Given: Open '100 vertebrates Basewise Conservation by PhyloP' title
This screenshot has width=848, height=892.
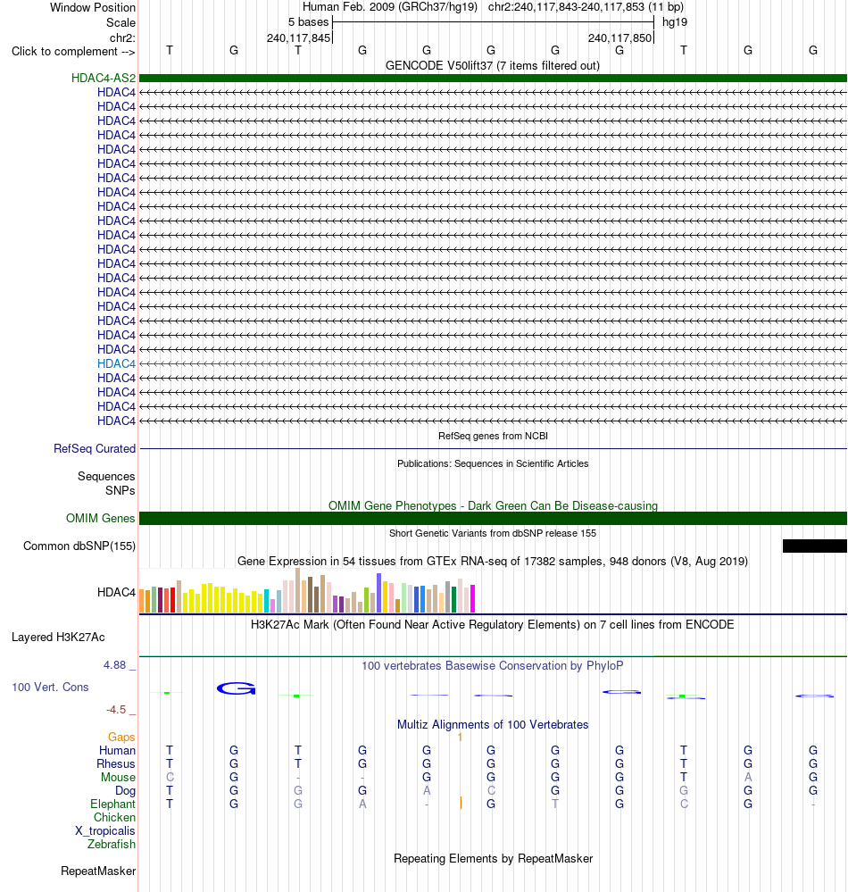Looking at the screenshot, I should point(493,665).
